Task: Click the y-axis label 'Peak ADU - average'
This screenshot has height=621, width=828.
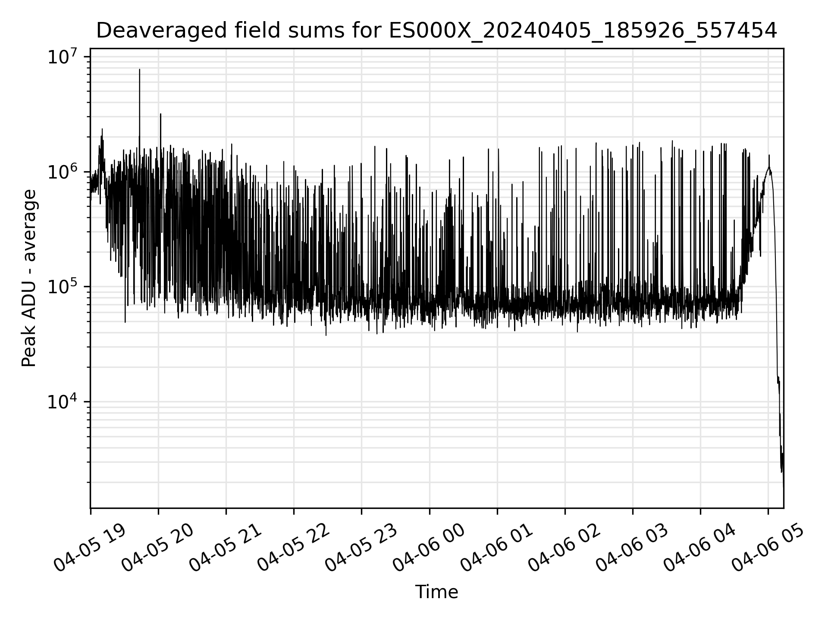Action: [29, 278]
